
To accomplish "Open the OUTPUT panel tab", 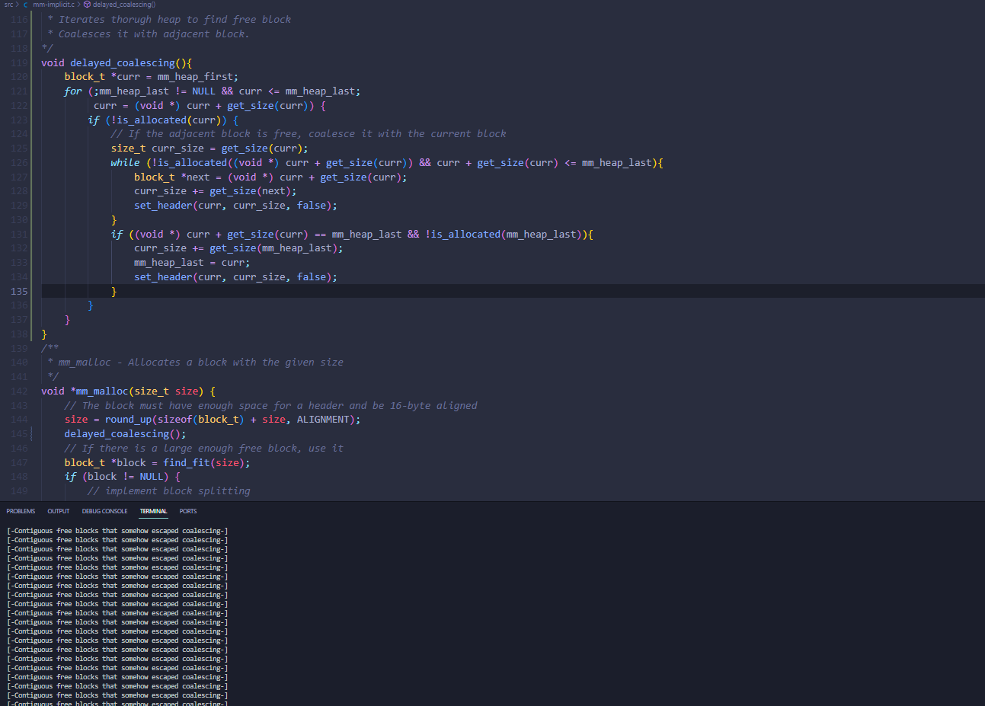I will pyautogui.click(x=58, y=511).
